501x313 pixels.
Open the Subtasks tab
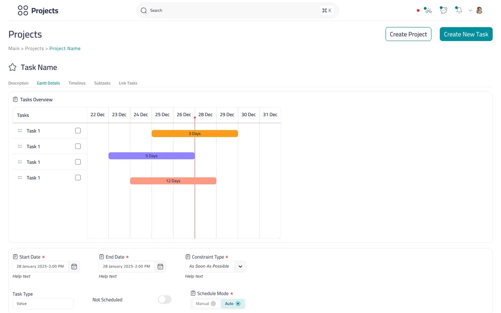coord(102,83)
